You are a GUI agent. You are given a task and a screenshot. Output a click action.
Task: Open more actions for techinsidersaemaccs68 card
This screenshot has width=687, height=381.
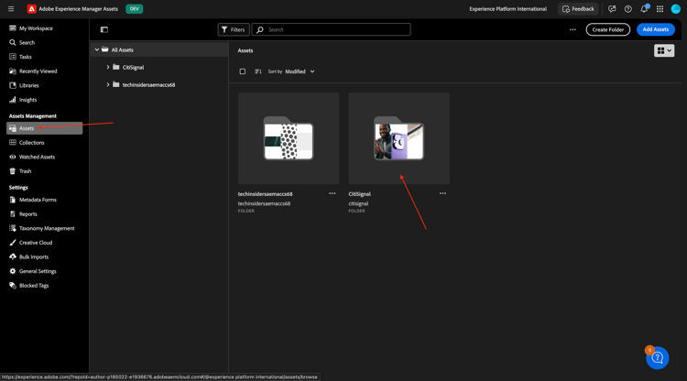[x=333, y=193]
